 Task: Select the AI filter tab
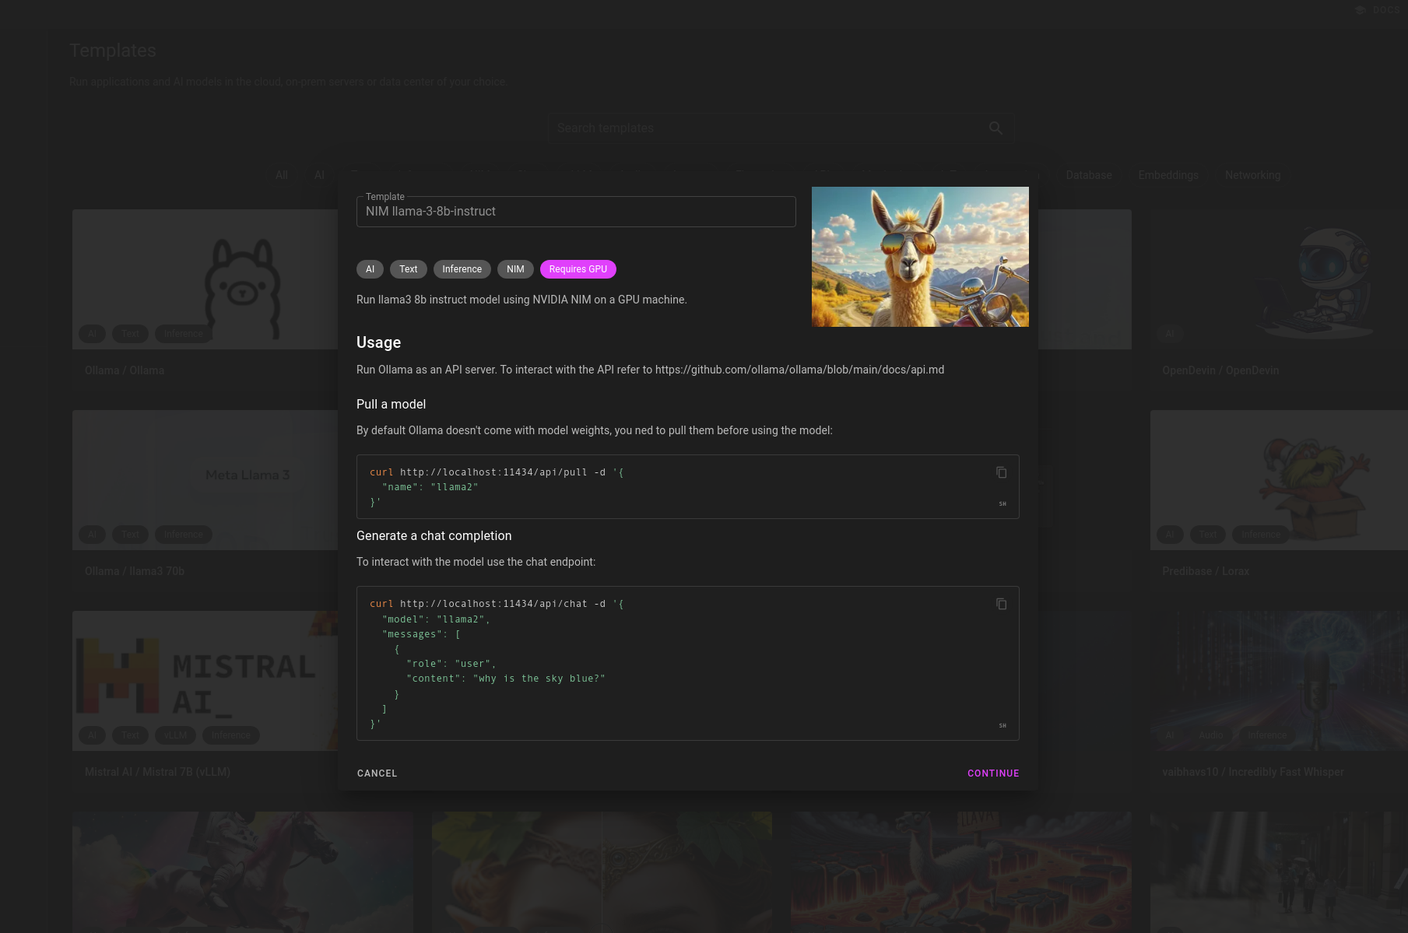point(319,175)
